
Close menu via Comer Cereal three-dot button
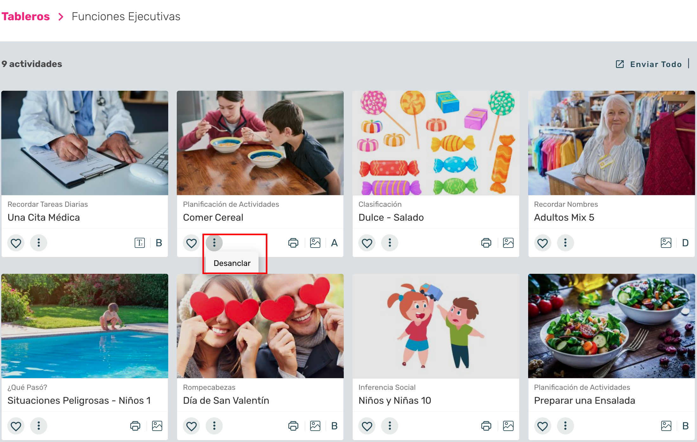tap(214, 243)
